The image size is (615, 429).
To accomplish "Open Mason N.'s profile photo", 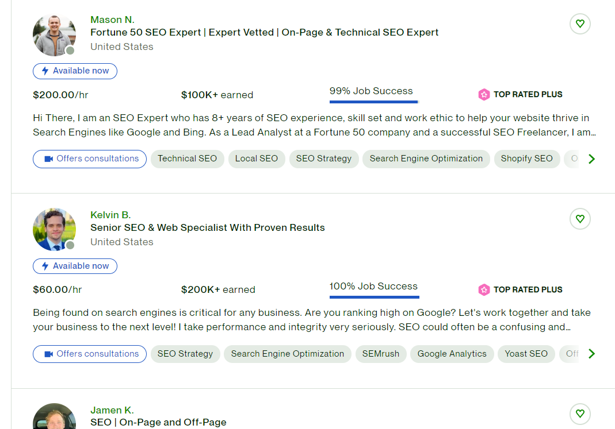I will tap(54, 35).
